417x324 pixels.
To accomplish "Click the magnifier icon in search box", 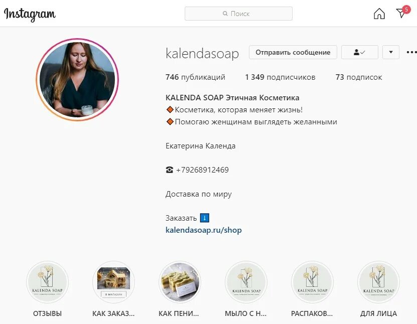I will 225,14.
